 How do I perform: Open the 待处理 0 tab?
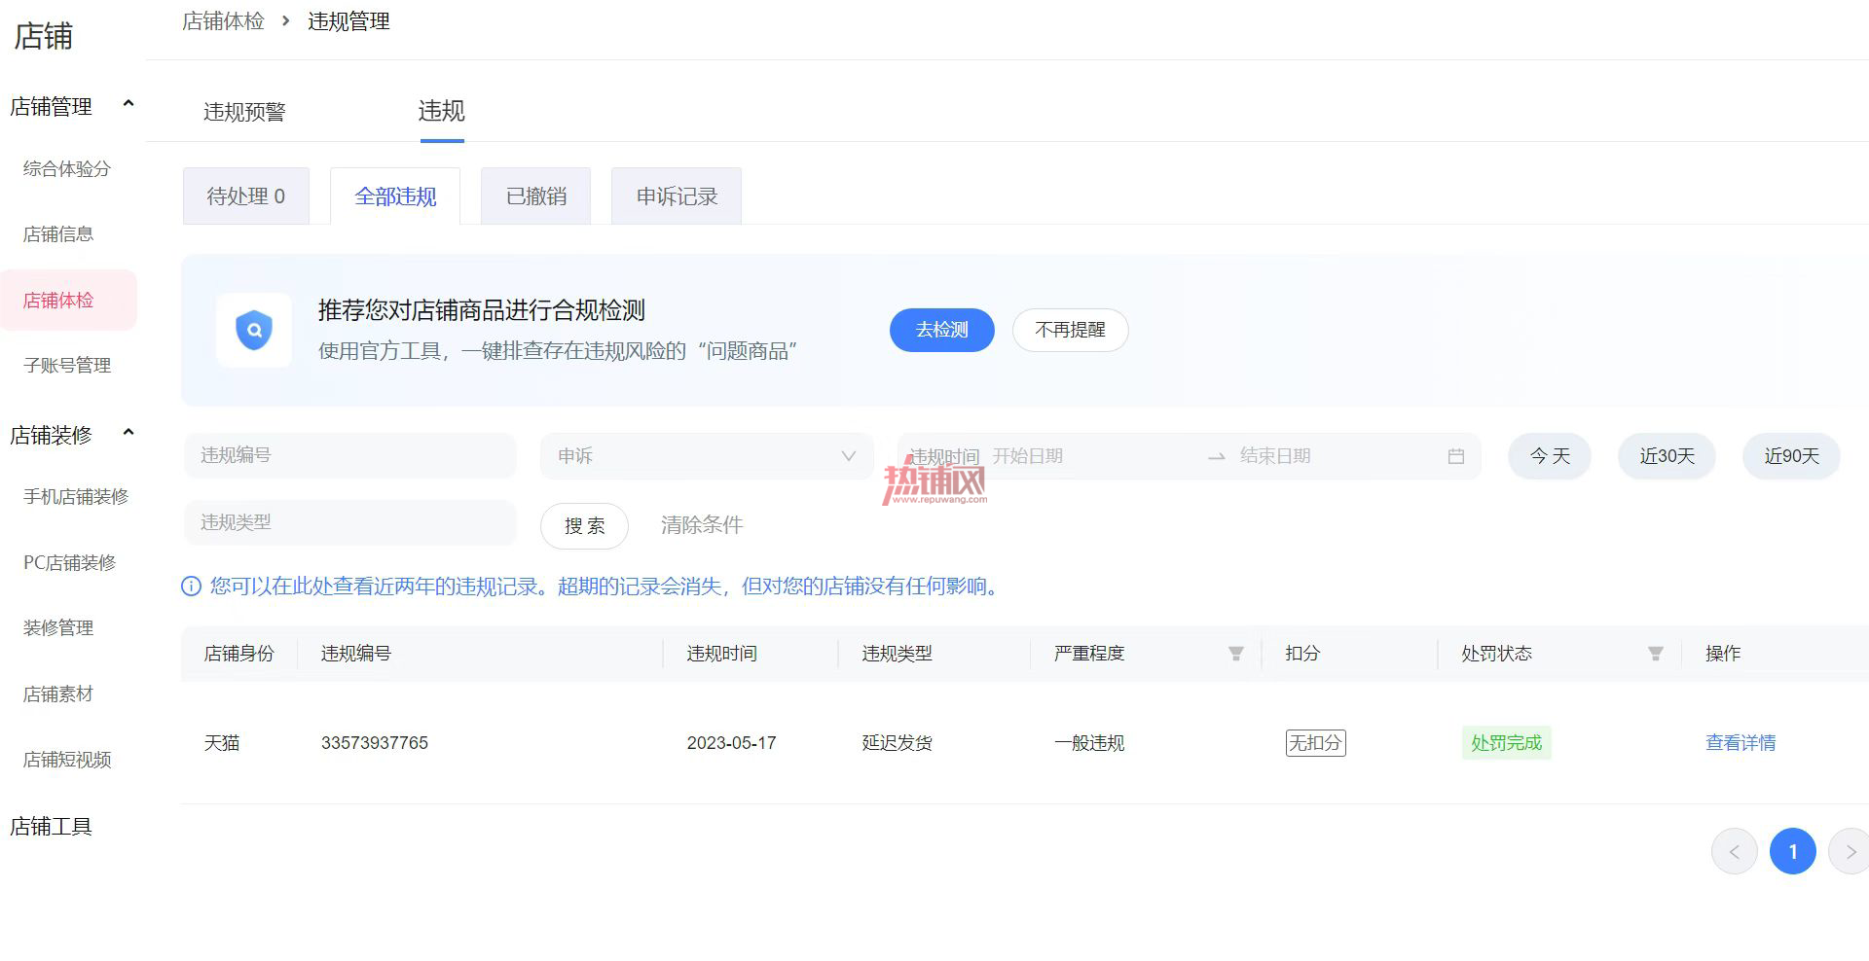pos(246,196)
